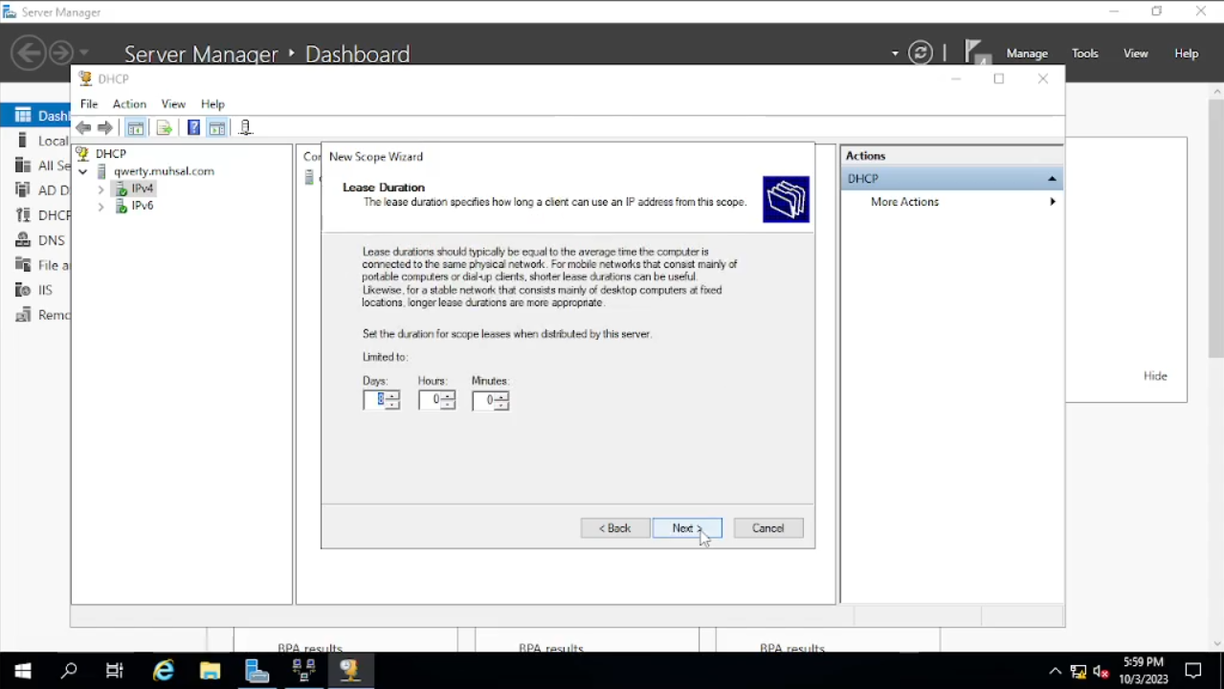Screen dimensions: 1224x689
Task: Click the Days lease duration field
Action: point(375,400)
